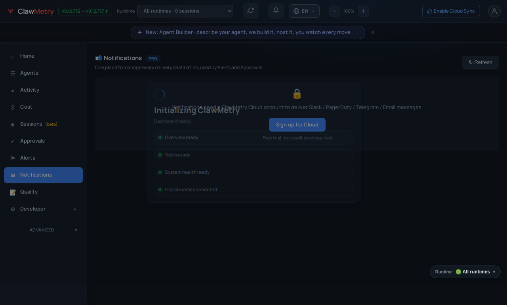Click 'System health ready' status row
The image size is (507, 305).
point(253,172)
